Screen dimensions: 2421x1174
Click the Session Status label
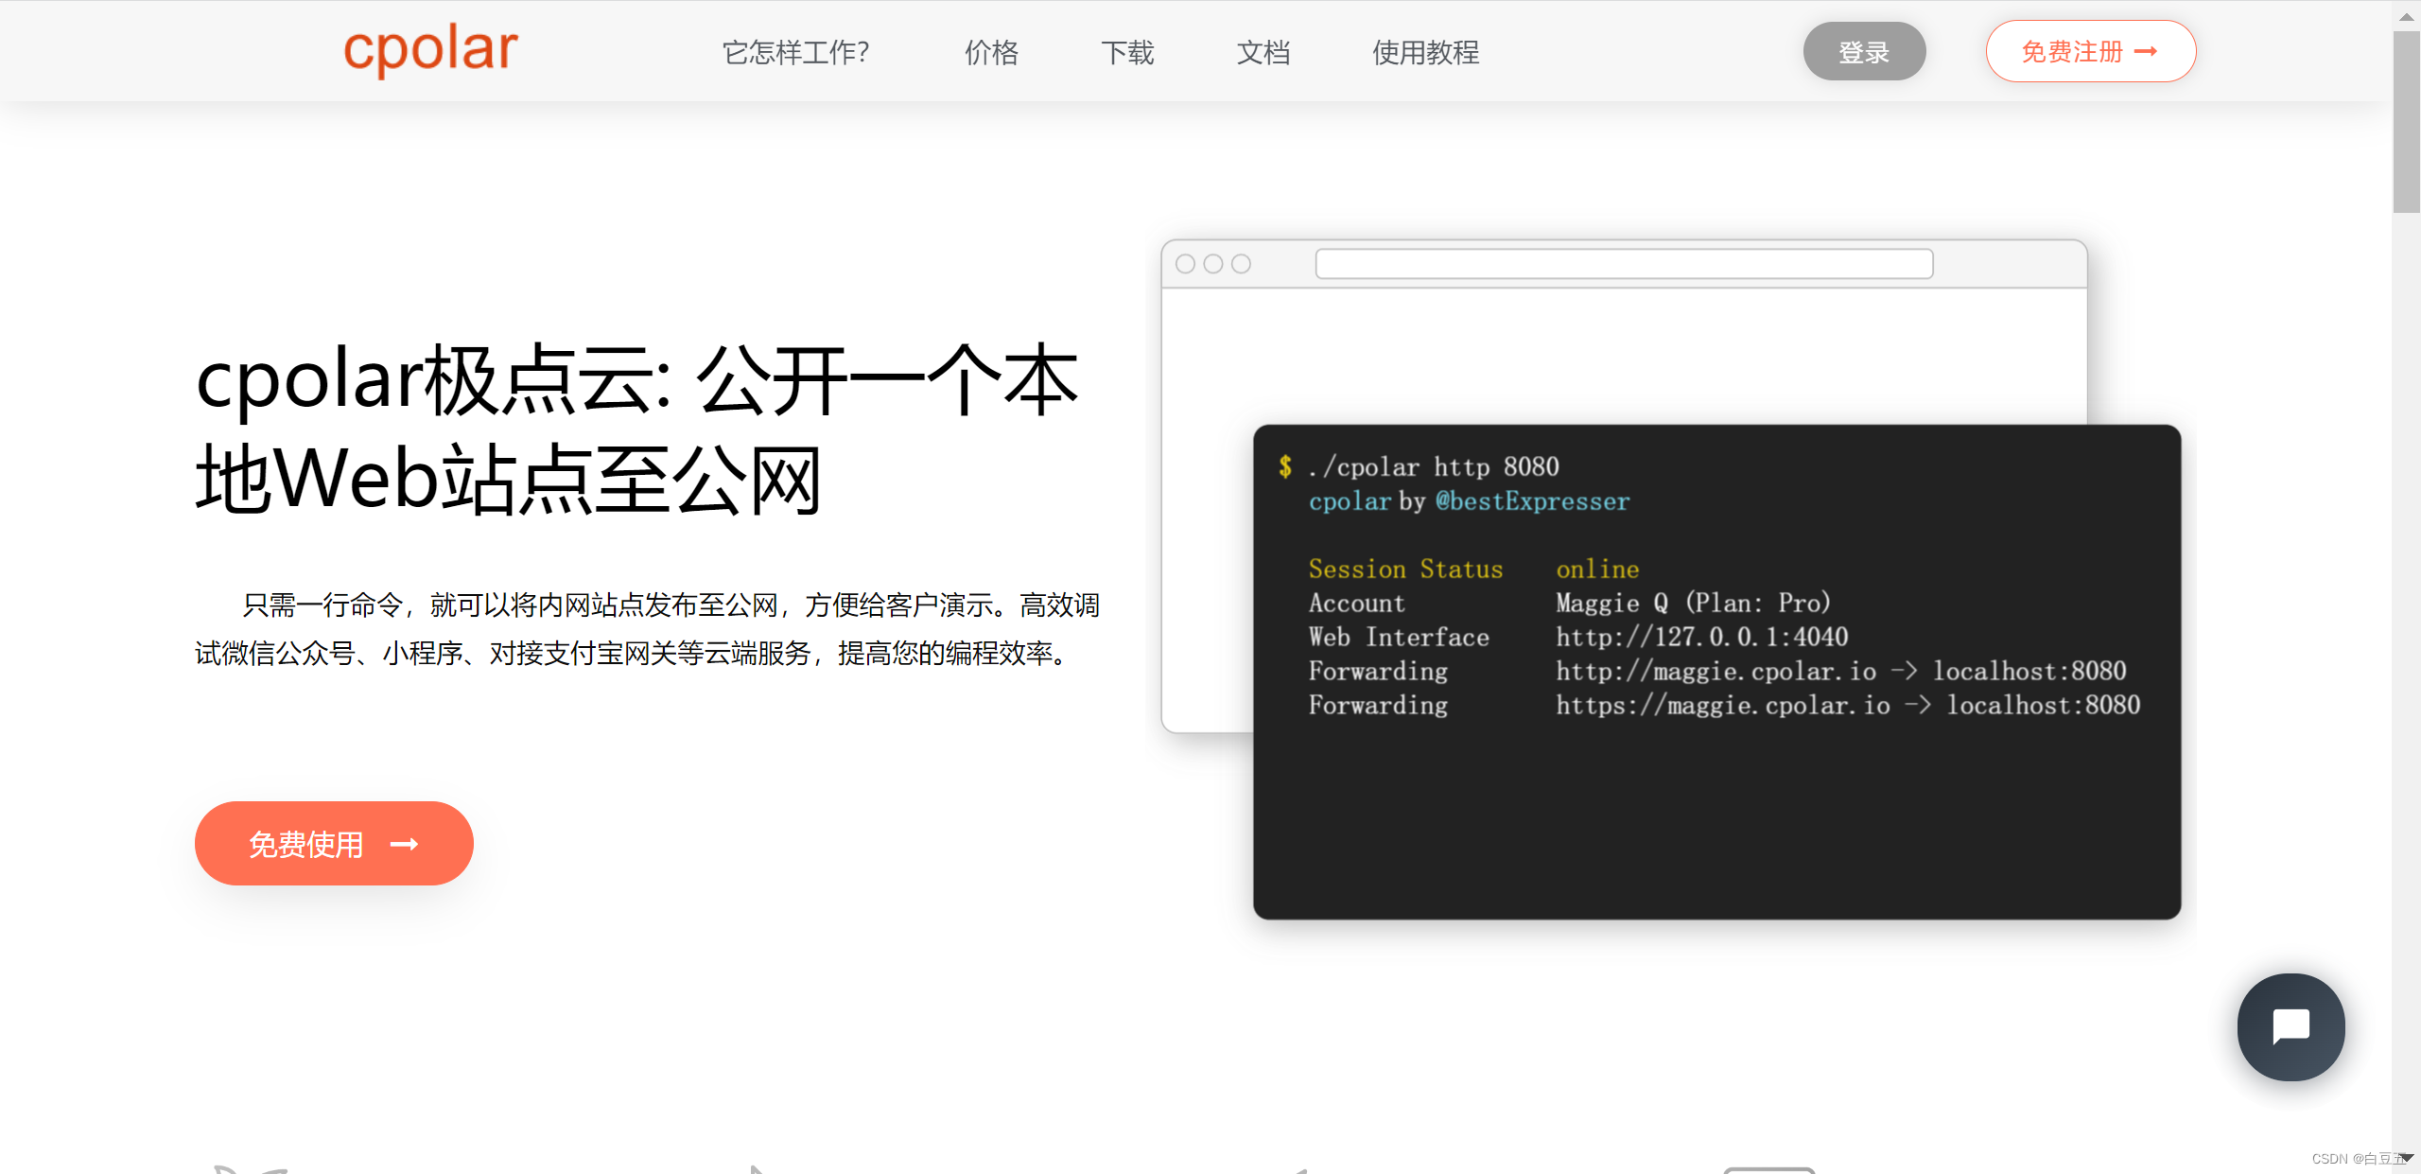[1405, 569]
